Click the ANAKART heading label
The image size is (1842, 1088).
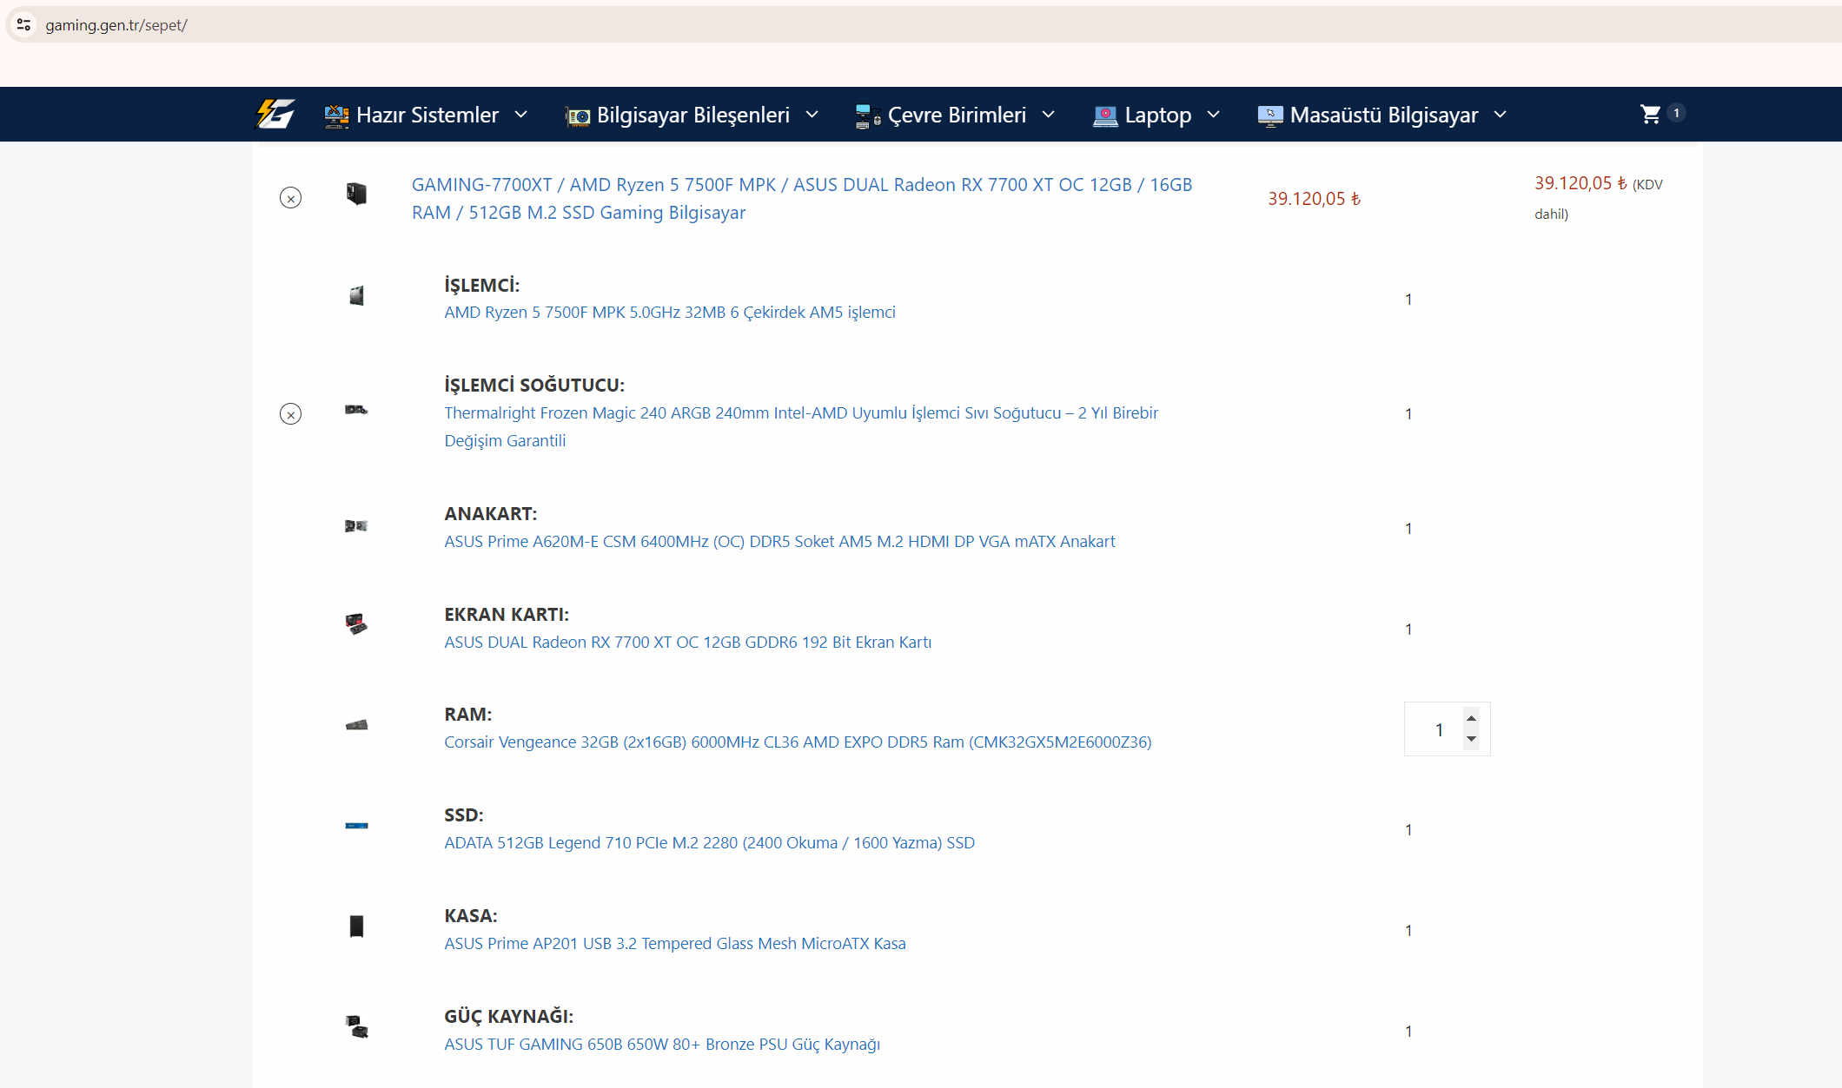point(491,513)
